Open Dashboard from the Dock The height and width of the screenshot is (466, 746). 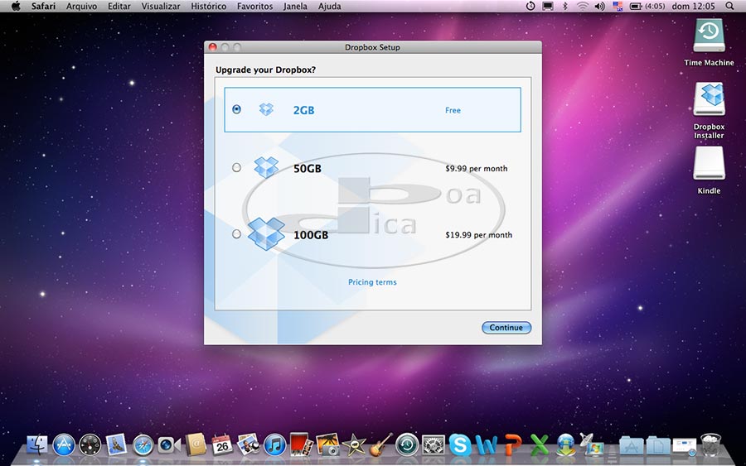(x=90, y=445)
